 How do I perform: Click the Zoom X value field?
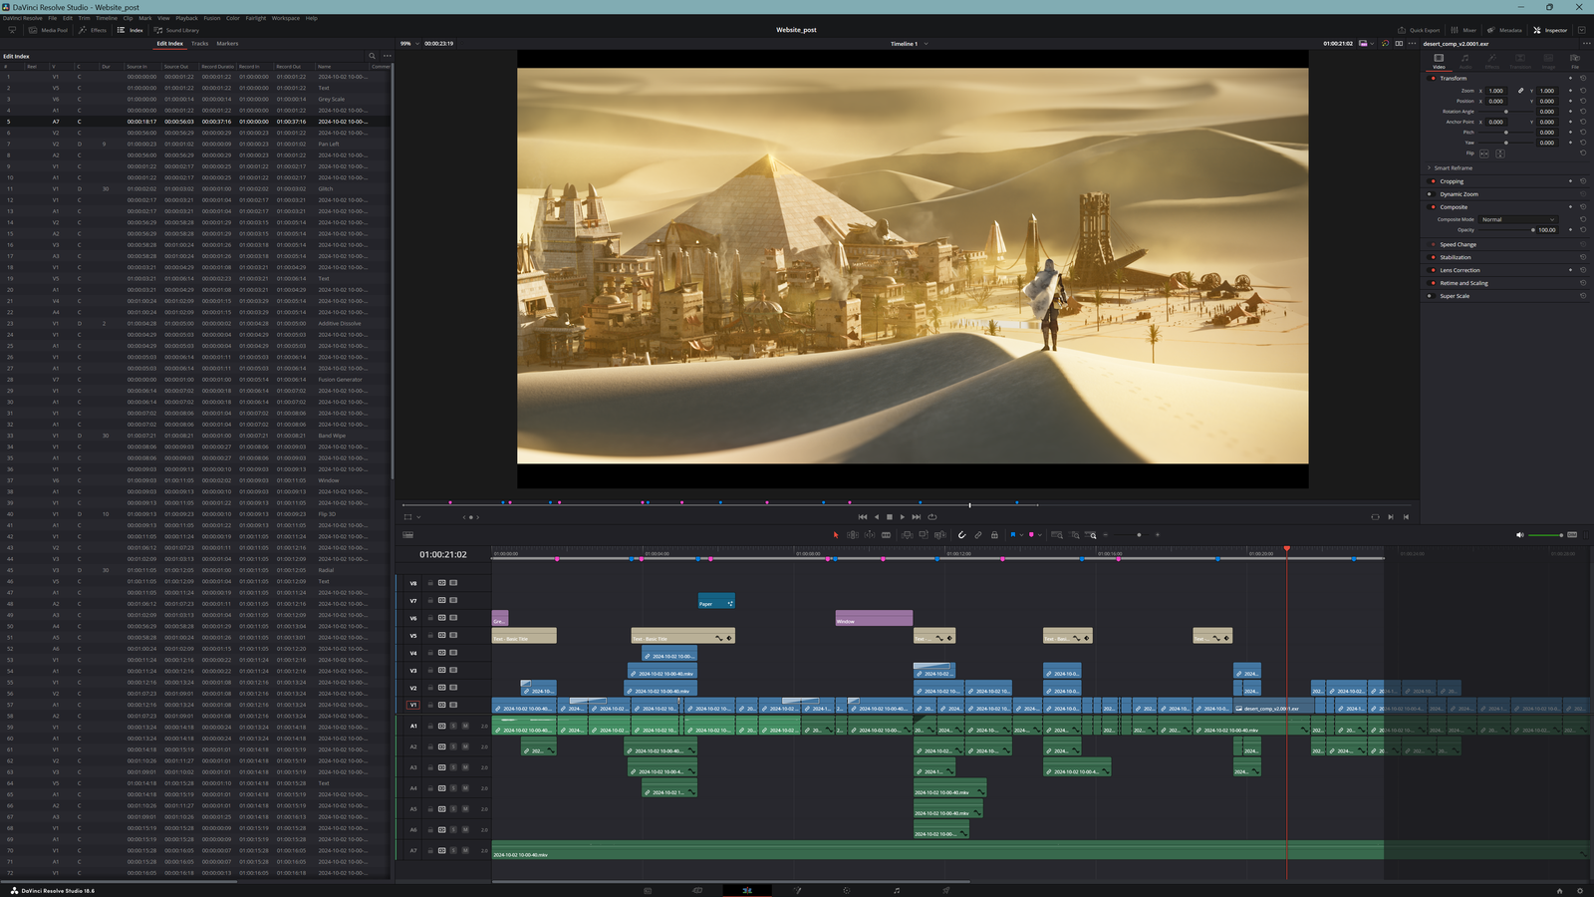(1496, 91)
